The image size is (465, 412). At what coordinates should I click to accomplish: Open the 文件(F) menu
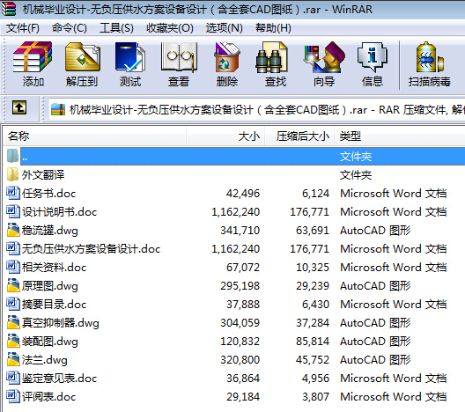(x=23, y=28)
